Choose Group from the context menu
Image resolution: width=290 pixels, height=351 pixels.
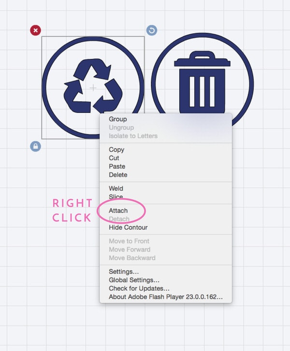[x=118, y=119]
